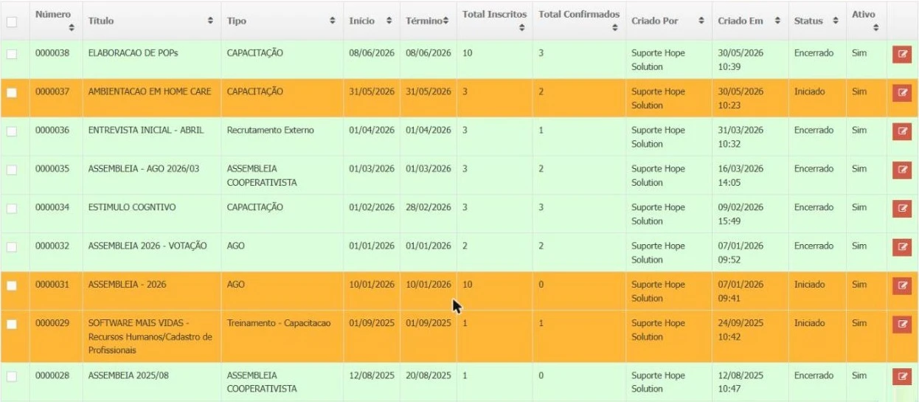Click type Treinamento - Capacitacao

[278, 322]
